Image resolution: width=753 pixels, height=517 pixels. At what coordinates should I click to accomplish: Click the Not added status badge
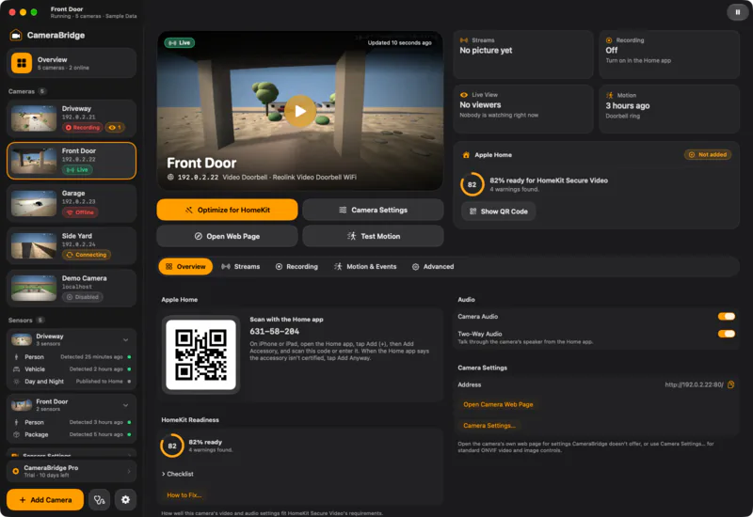click(x=708, y=155)
